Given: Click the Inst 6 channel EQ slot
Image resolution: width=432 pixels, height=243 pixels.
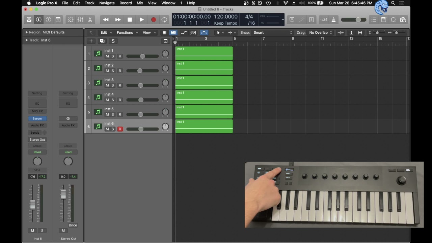Looking at the screenshot, I should click(37, 104).
